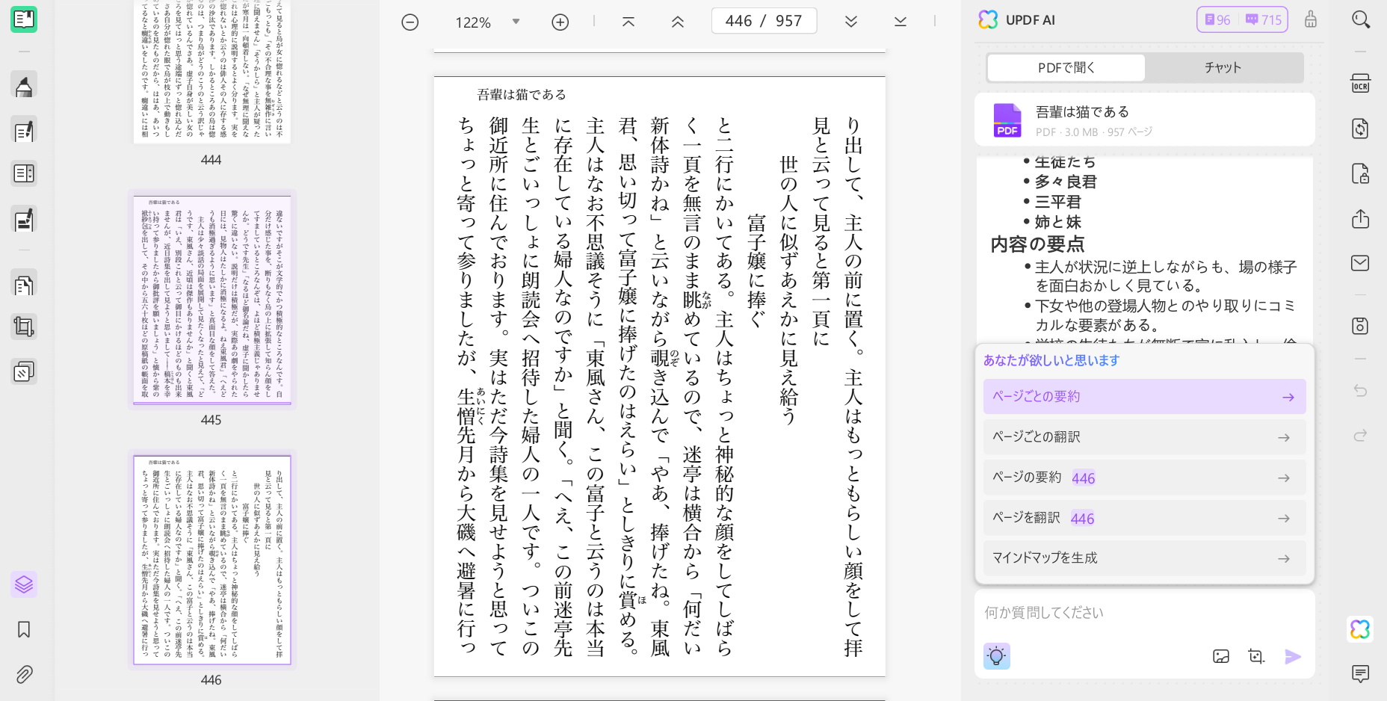The width and height of the screenshot is (1387, 701).
Task: Switch to the チャット tab
Action: pos(1223,68)
